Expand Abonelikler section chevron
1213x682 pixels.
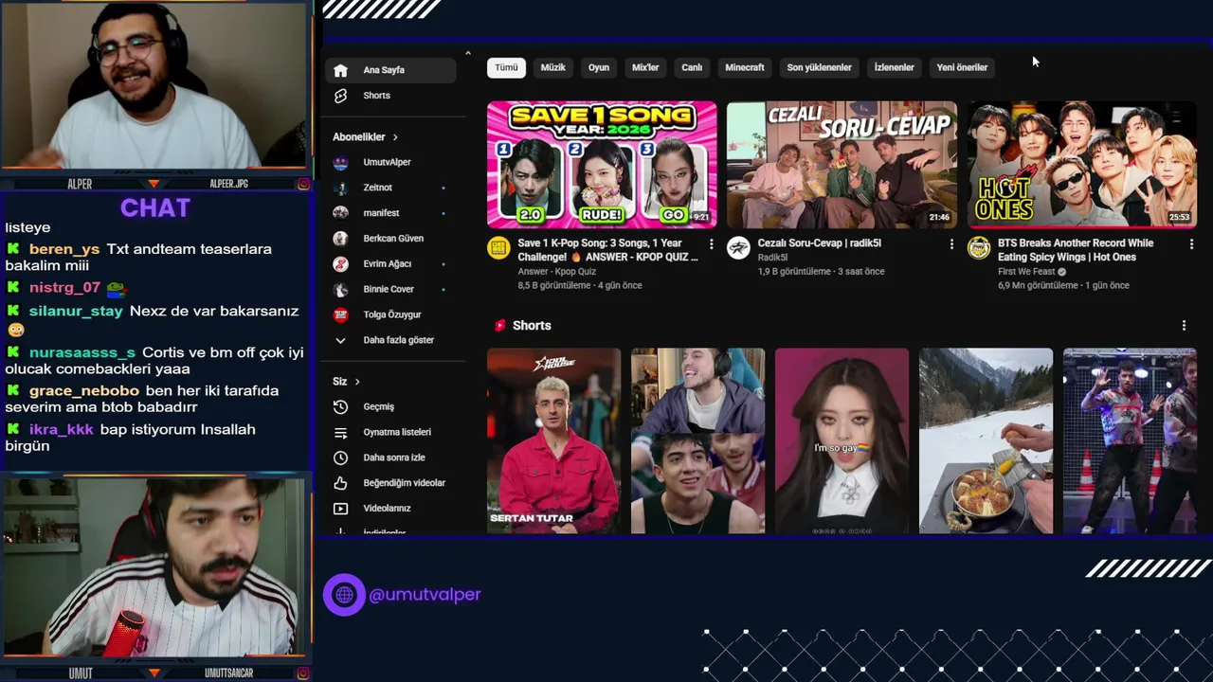point(395,137)
